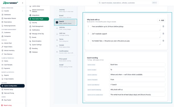The image size is (191, 107).
Task: Switch to the Journey step
Action: click(66, 11)
